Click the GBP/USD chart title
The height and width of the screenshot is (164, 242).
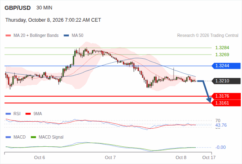[x=18, y=8]
